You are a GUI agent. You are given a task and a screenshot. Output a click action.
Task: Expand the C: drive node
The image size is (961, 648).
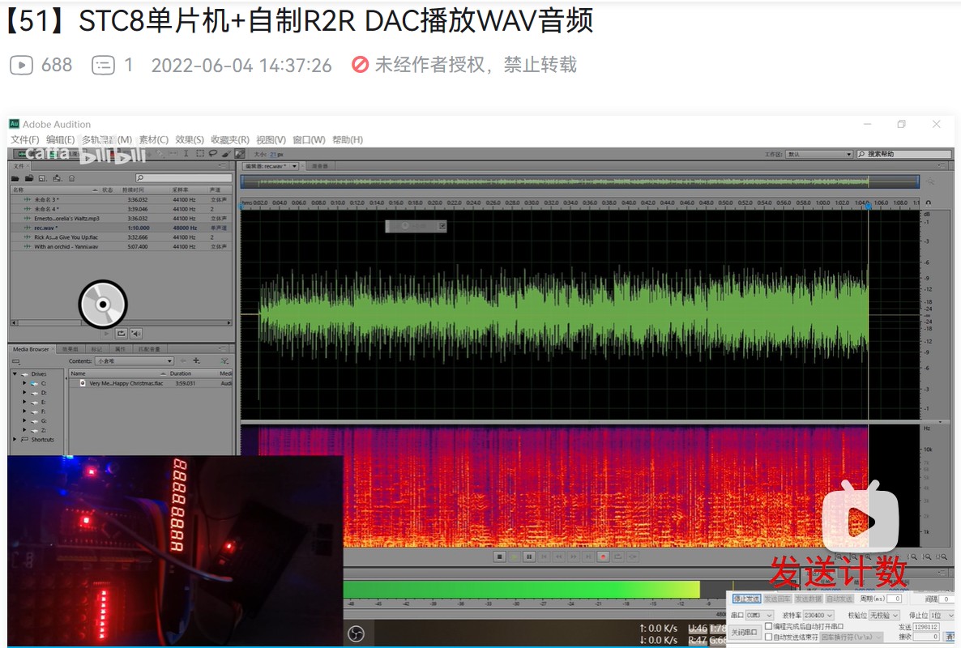click(x=24, y=383)
